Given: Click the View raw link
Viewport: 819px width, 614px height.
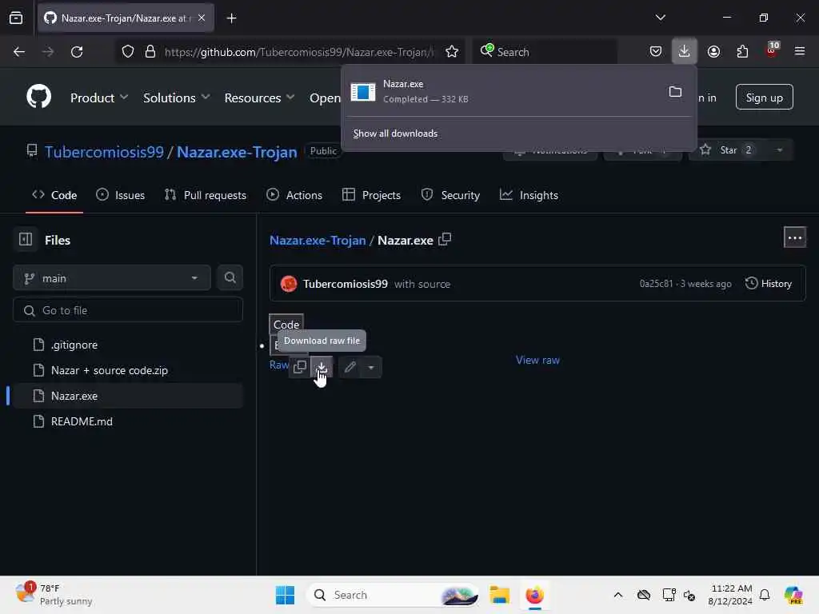Looking at the screenshot, I should 537,360.
